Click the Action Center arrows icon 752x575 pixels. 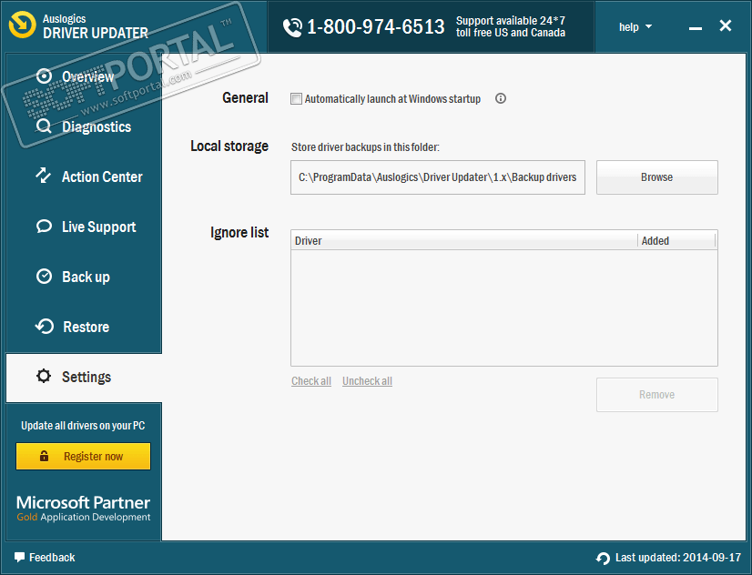[44, 176]
